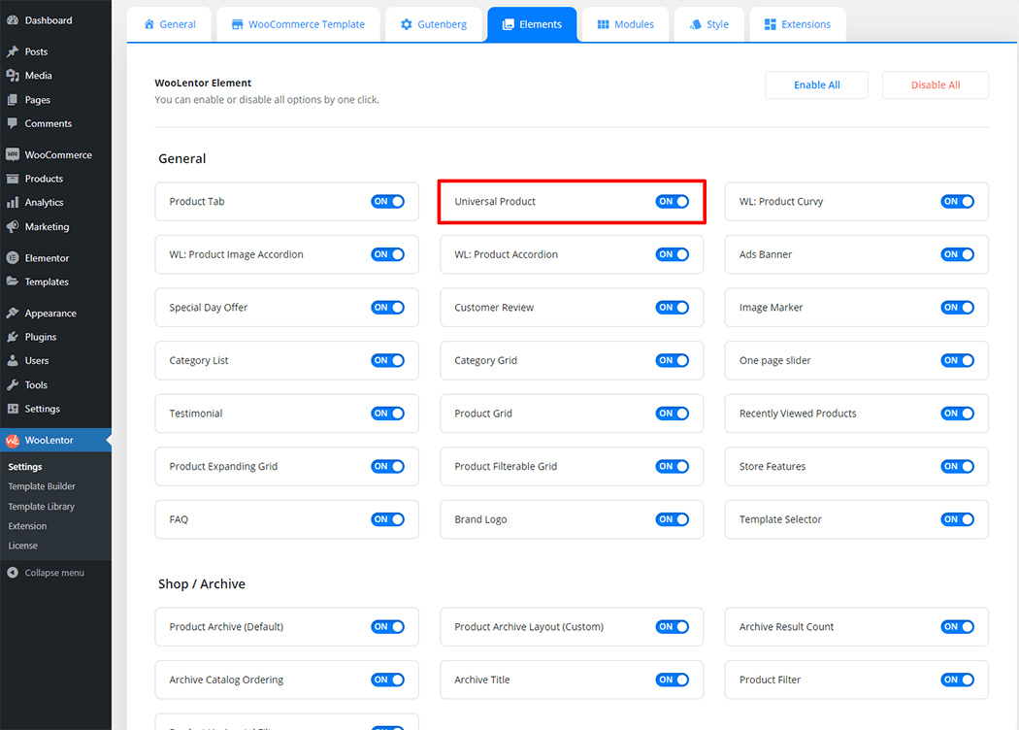Toggle the One page slider switch
The height and width of the screenshot is (730, 1019).
[957, 361]
